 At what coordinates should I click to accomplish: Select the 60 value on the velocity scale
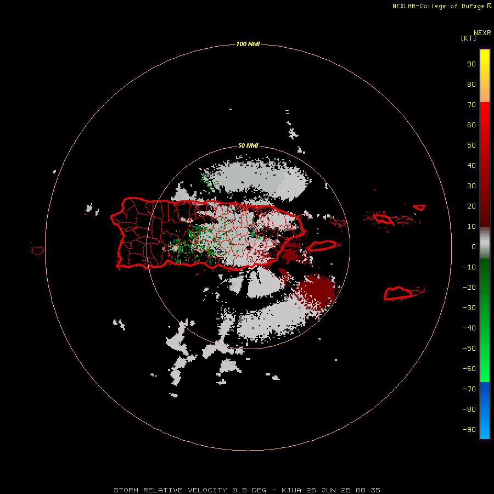[x=471, y=125]
